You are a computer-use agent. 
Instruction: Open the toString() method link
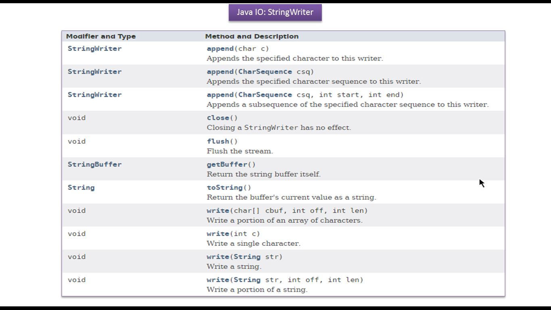[x=225, y=187]
